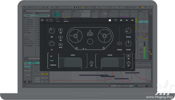Image resolution: width=175 pixels, height=100 pixels.
Task: Randomize parameters with the shuffle icon
Action: pos(121,20)
